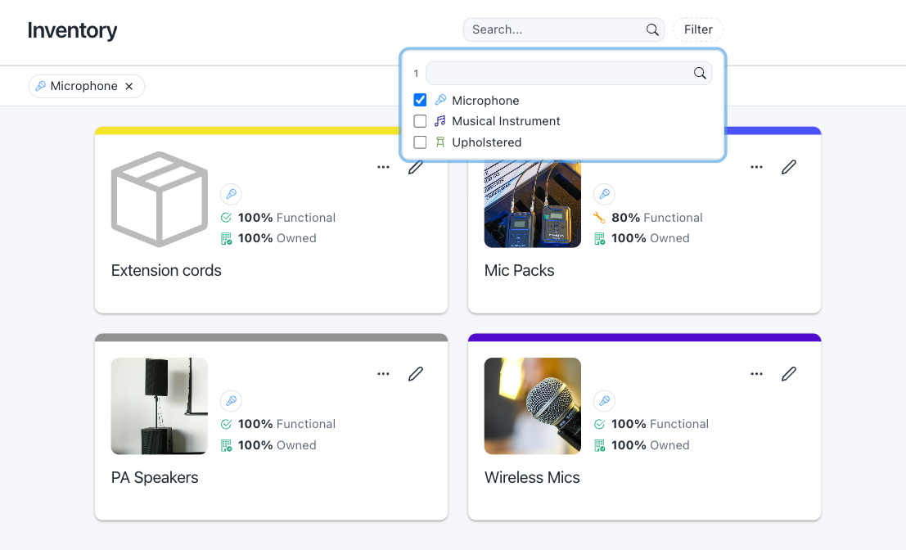Click the functional checkmark icon on Wireless Mics
This screenshot has width=906, height=550.
(x=599, y=424)
